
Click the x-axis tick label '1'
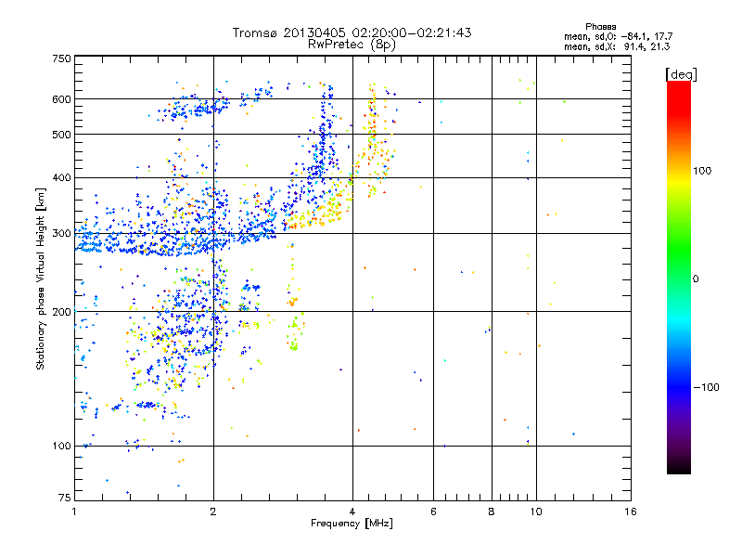pos(74,512)
